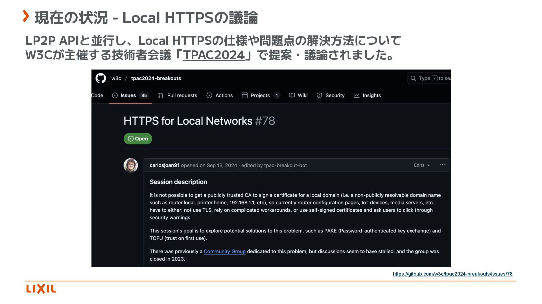Screen dimensions: 542x304
Task: Click the Wiki book icon
Action: (292, 95)
